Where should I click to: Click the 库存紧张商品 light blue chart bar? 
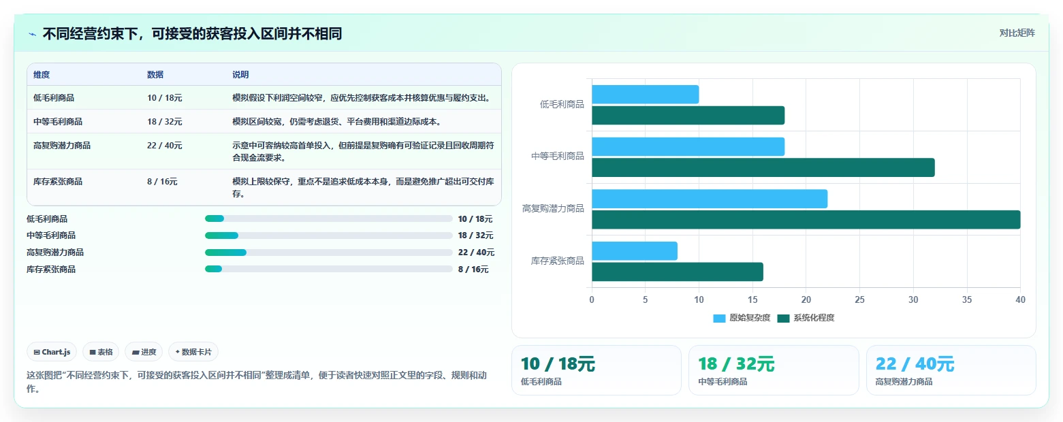click(635, 250)
